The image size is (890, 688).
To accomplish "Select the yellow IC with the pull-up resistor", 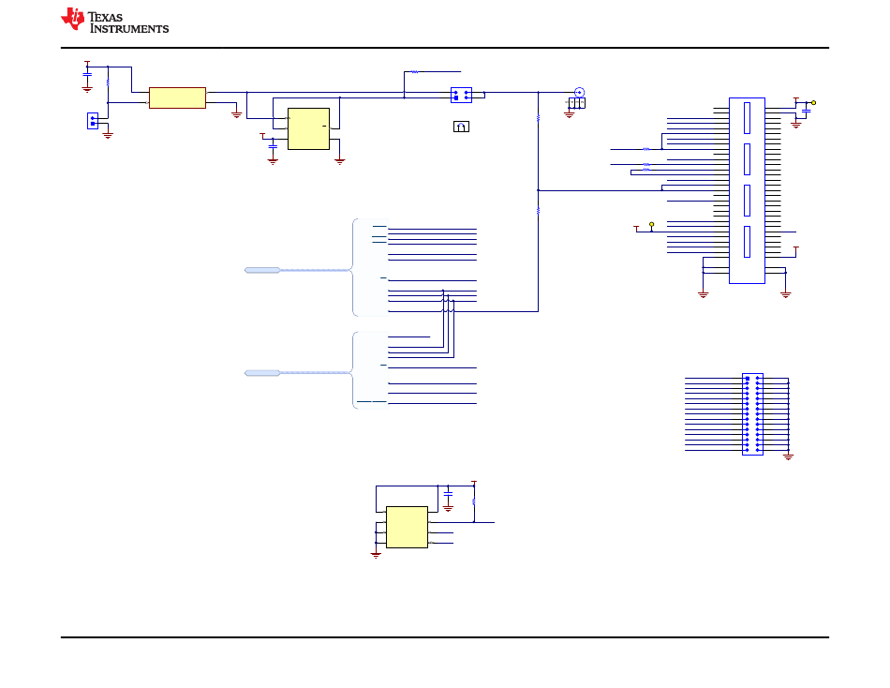I will tap(407, 527).
